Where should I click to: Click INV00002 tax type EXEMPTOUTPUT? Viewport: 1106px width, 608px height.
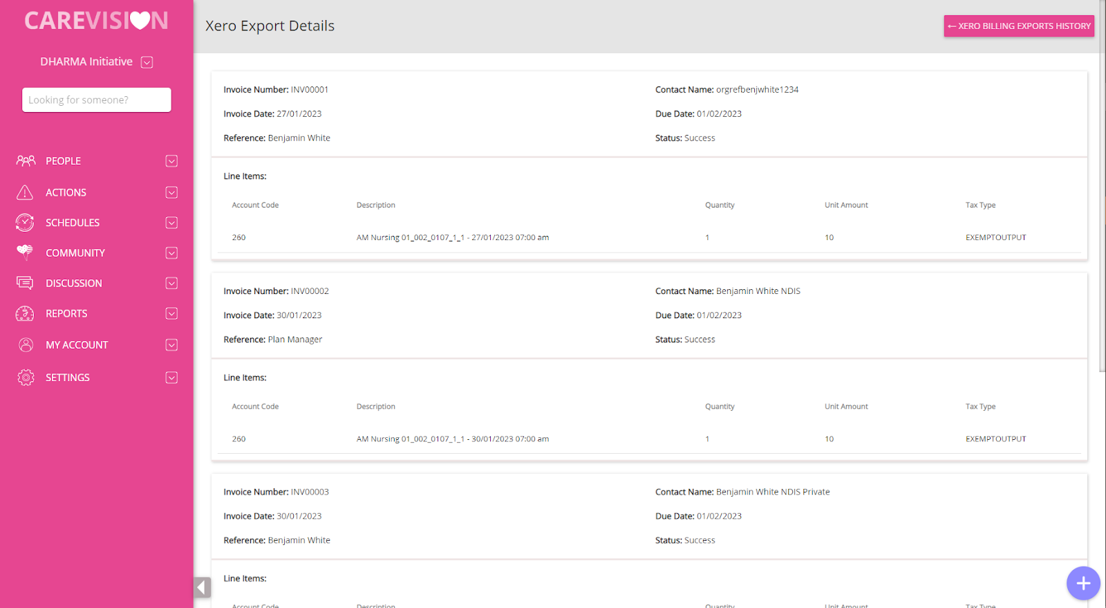[995, 439]
